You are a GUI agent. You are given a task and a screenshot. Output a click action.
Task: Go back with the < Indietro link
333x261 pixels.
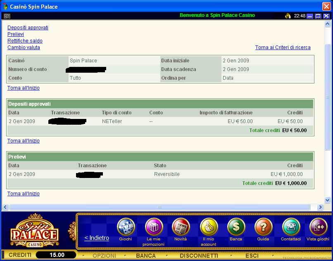click(97, 238)
